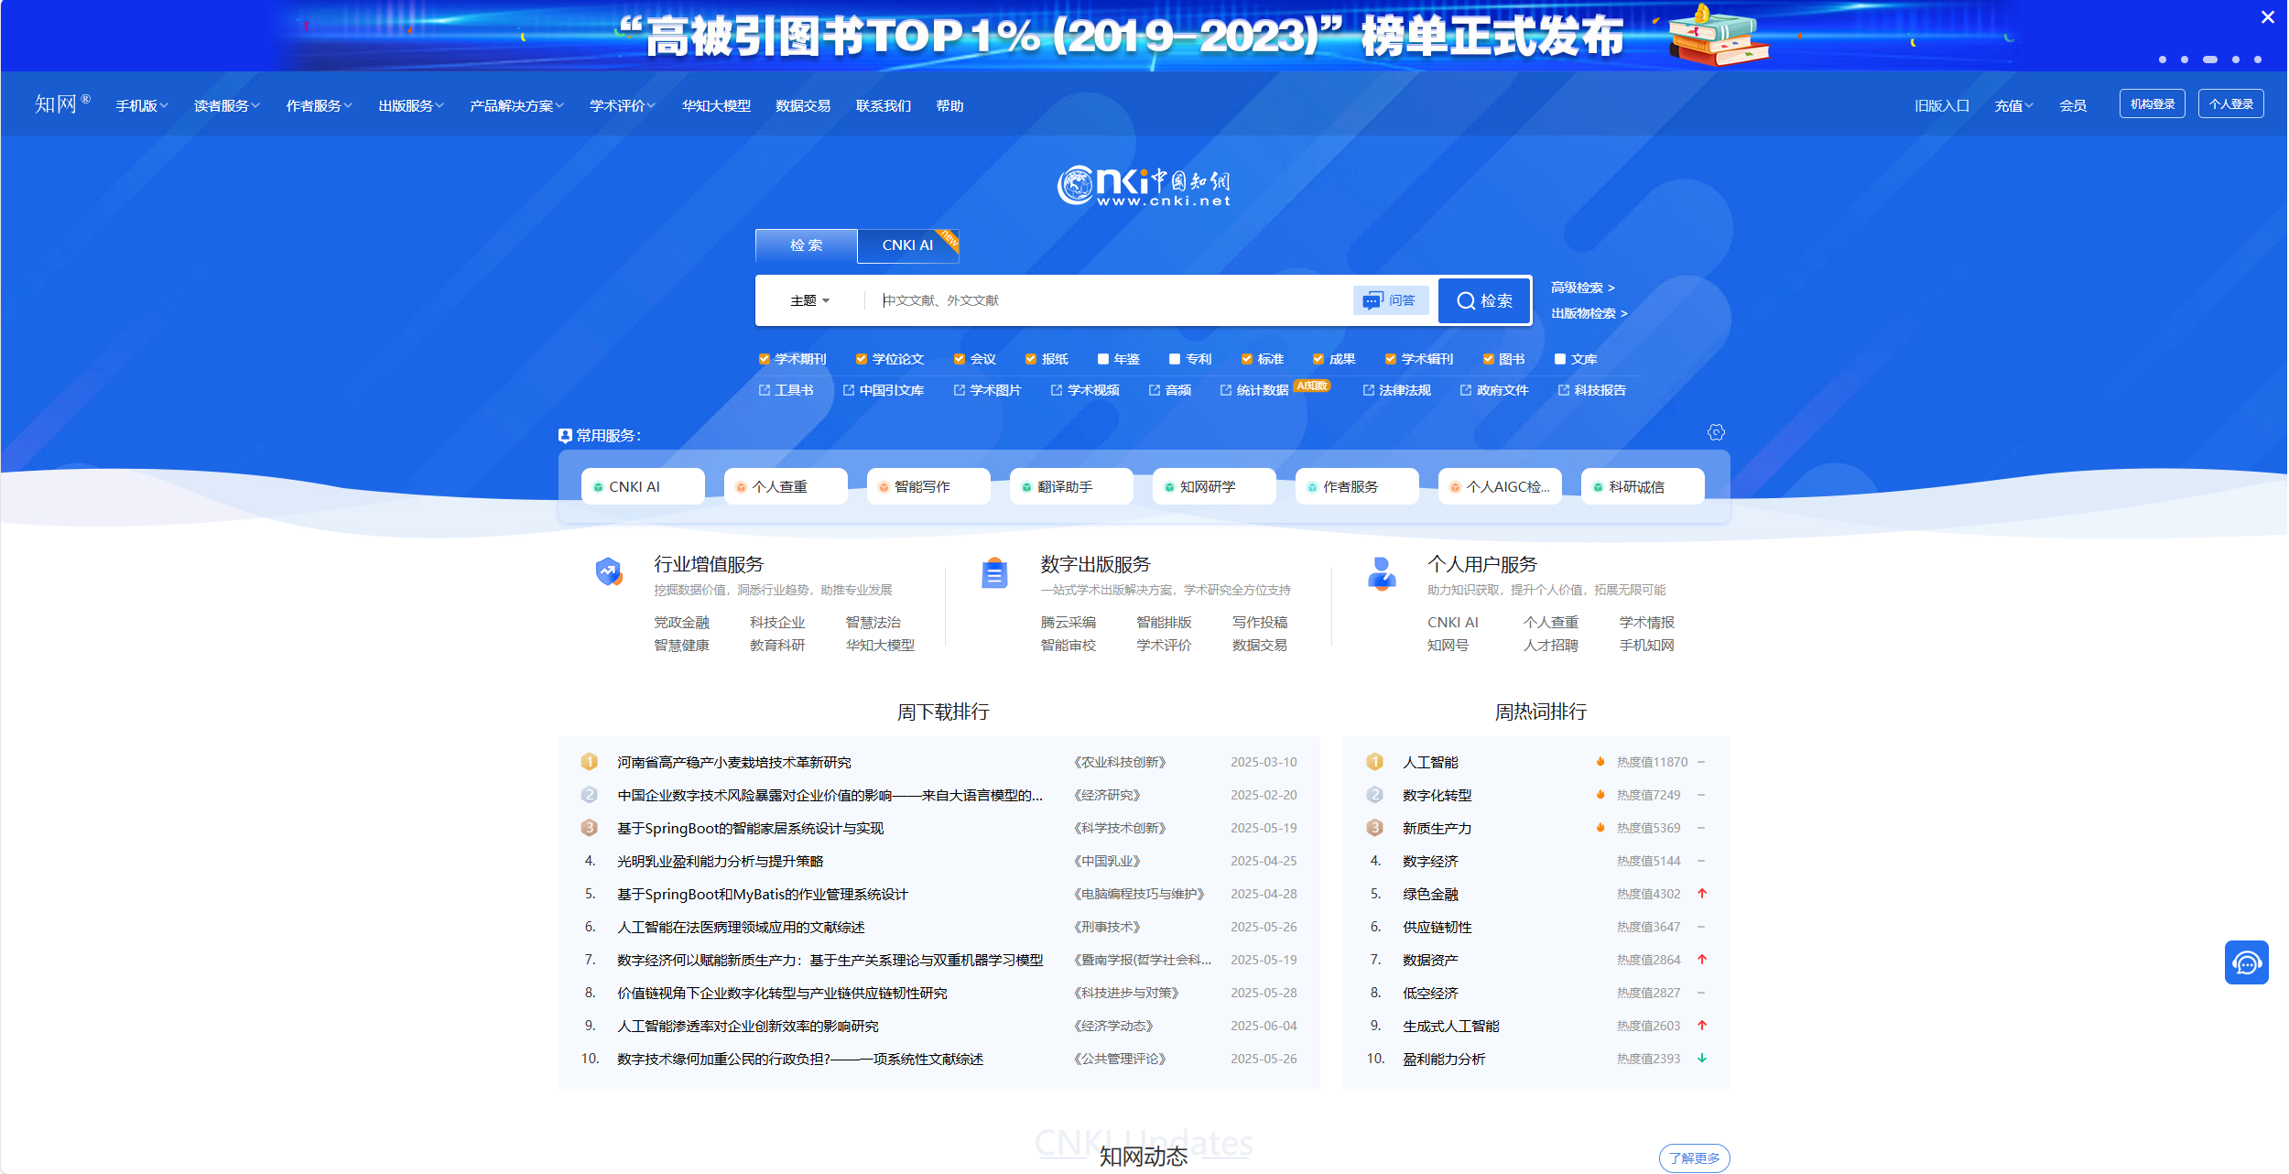The image size is (2289, 1174).
Task: Select the first banner carousel dot
Action: (2163, 60)
